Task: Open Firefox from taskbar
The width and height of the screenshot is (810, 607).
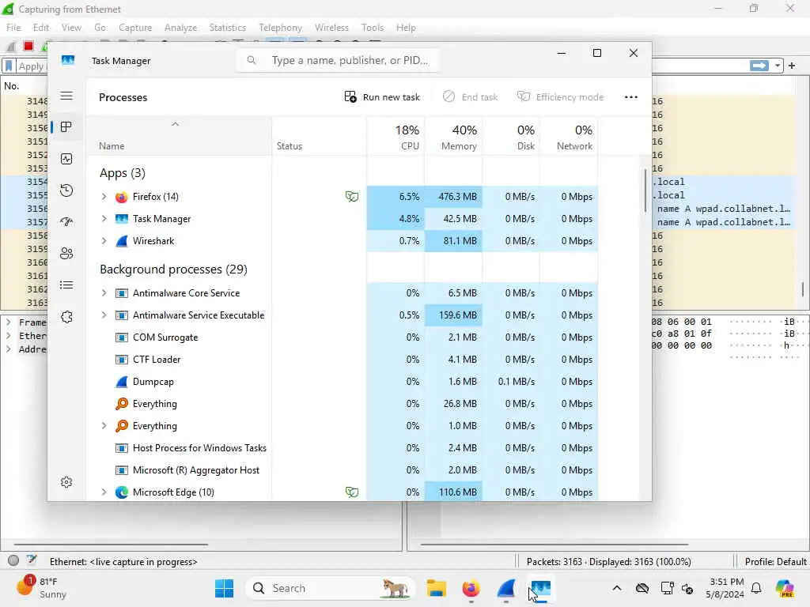Action: (471, 588)
